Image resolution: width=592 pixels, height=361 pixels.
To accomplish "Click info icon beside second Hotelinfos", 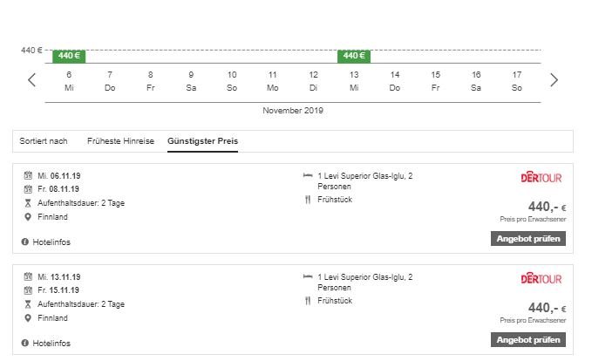I will pos(25,343).
